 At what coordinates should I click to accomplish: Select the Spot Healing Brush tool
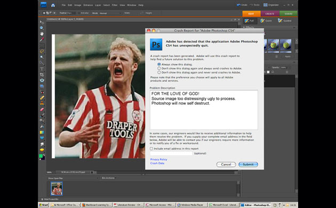[42, 98]
